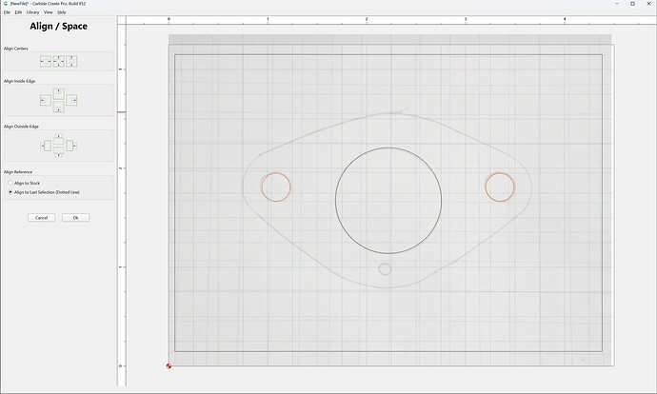The height and width of the screenshot is (394, 657).
Task: Align centers vertically icon
Action: pyautogui.click(x=71, y=62)
